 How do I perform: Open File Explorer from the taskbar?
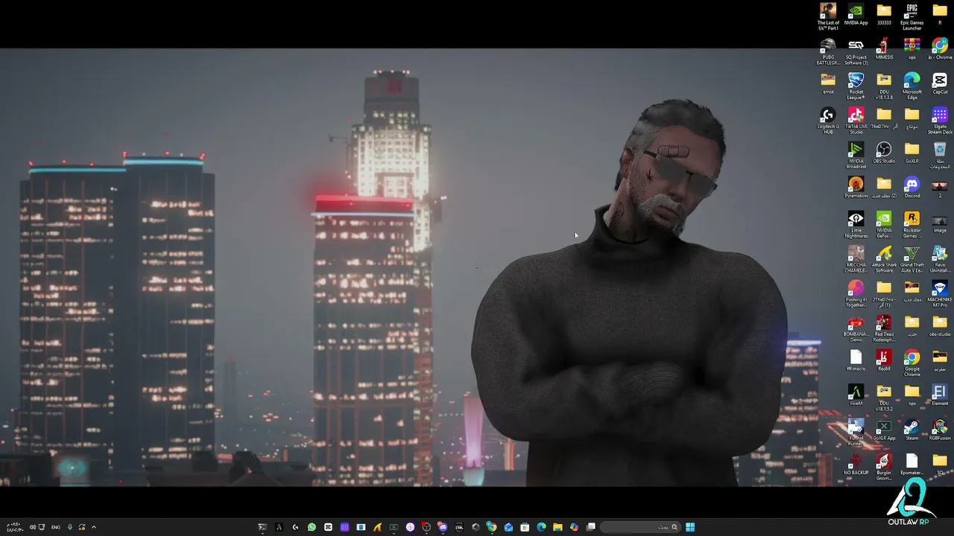coord(557,527)
